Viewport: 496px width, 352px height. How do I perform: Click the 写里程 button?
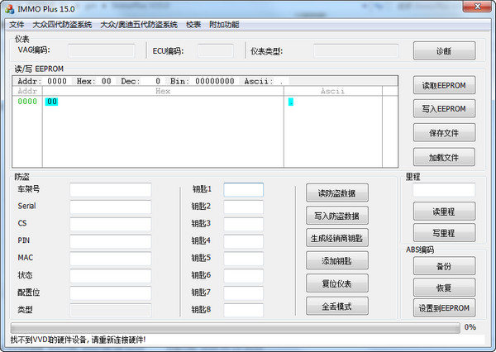(444, 233)
